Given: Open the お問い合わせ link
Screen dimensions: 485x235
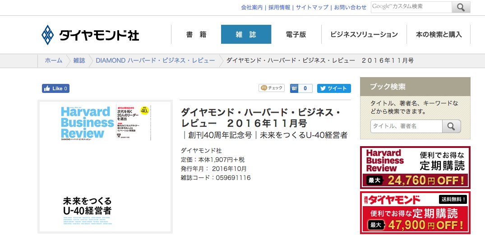Looking at the screenshot, I should [350, 7].
